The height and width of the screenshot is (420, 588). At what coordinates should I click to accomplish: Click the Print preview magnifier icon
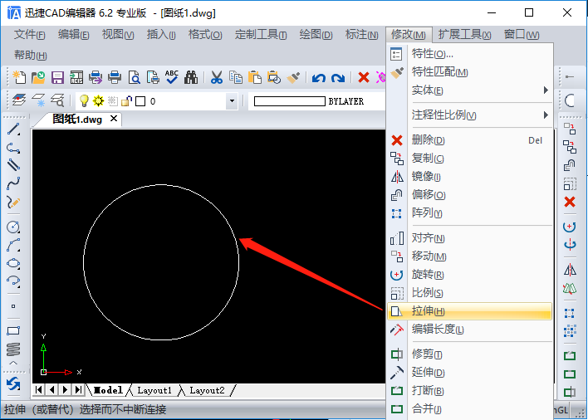pyautogui.click(x=134, y=77)
